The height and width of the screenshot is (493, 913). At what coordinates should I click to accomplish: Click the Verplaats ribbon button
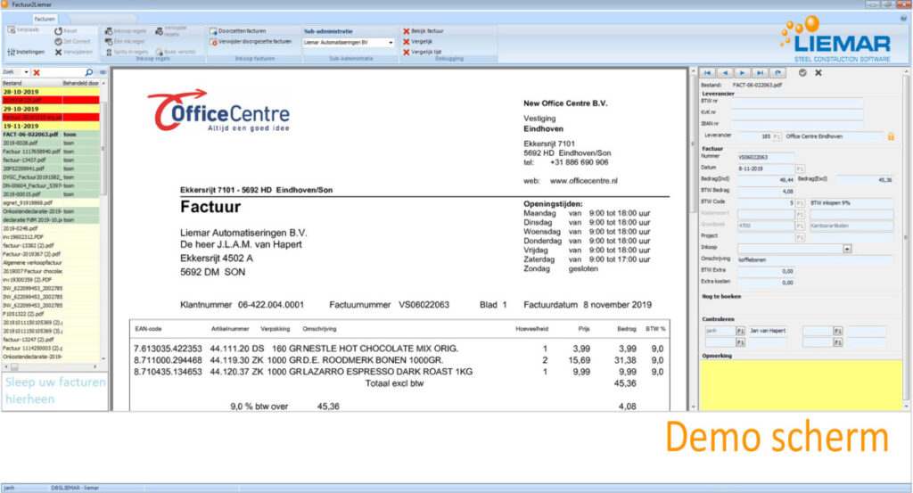point(23,29)
